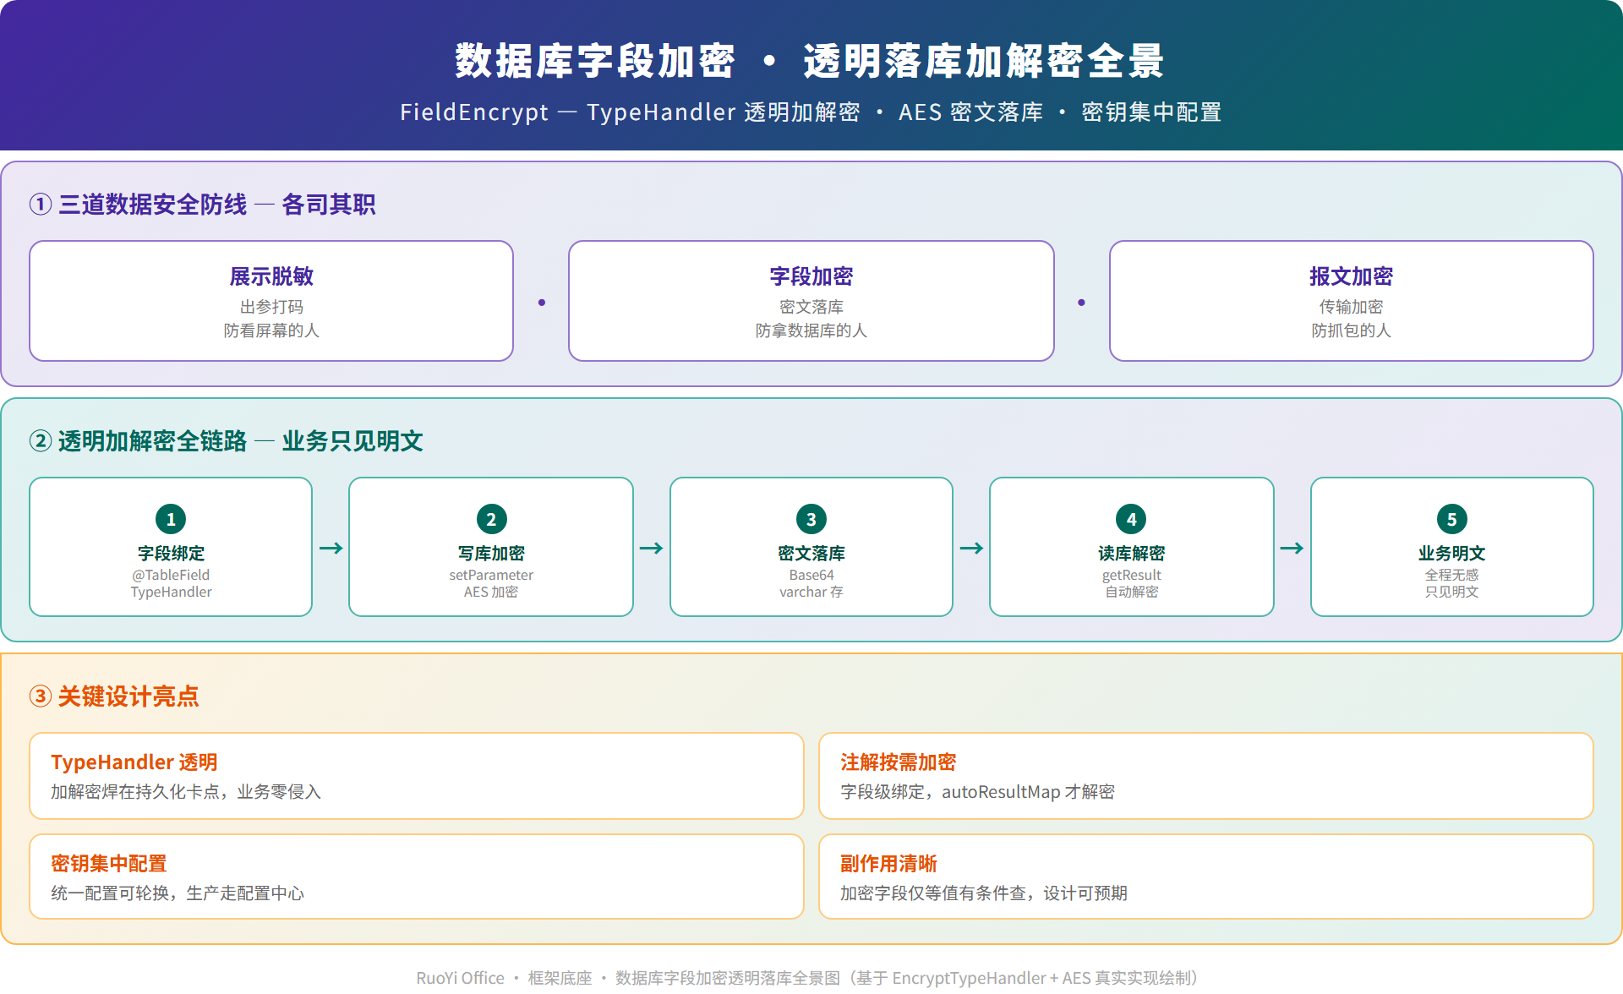Select the description 加解密焊在持久化卡点，业务零侵入
The width and height of the screenshot is (1623, 994).
pos(186,792)
